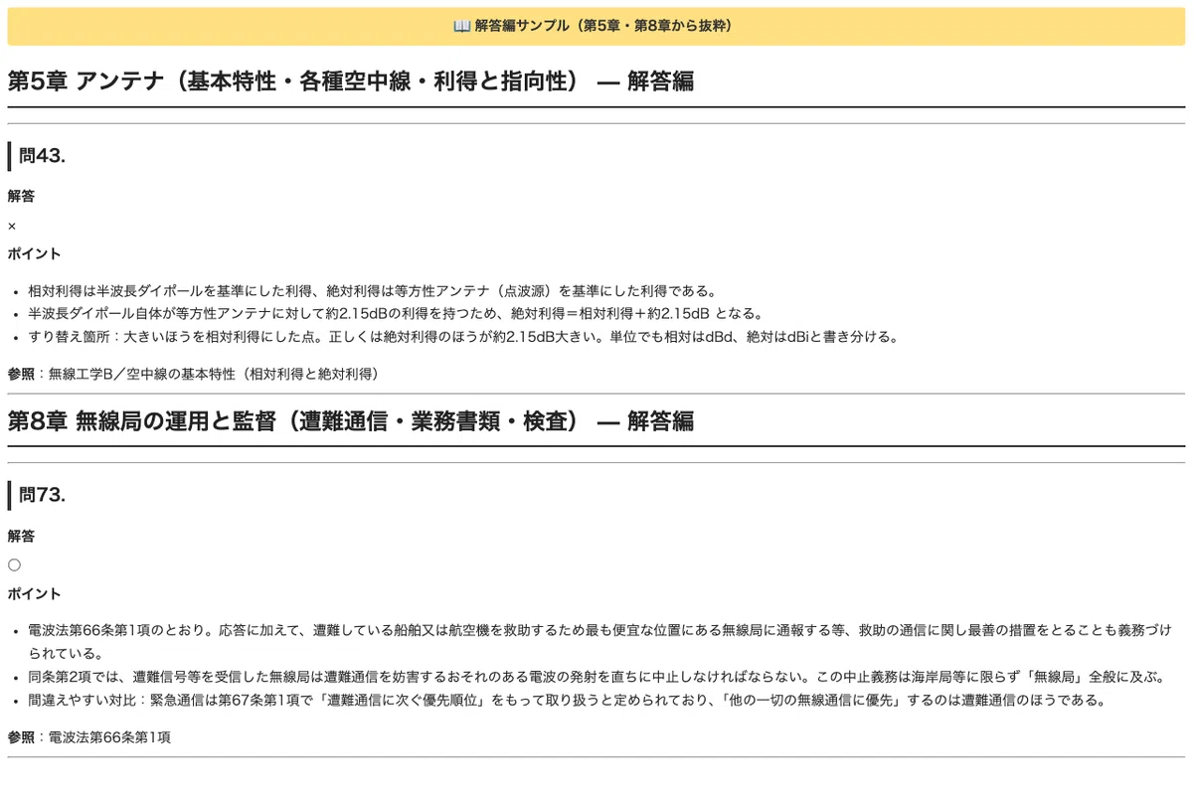
Task: Click the reference line 参照：電波法第66条第1項
Action: point(89,737)
